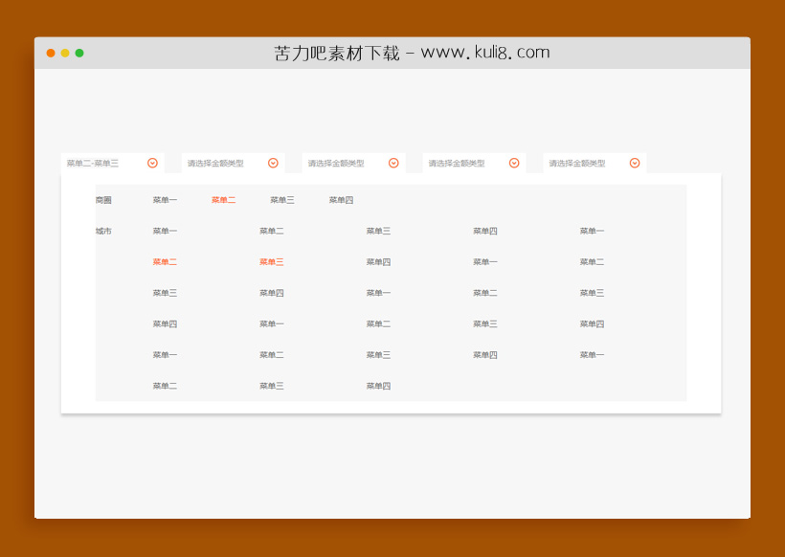Click the second dropdown's circular arrow icon
Screen dimensions: 785x557
click(272, 163)
